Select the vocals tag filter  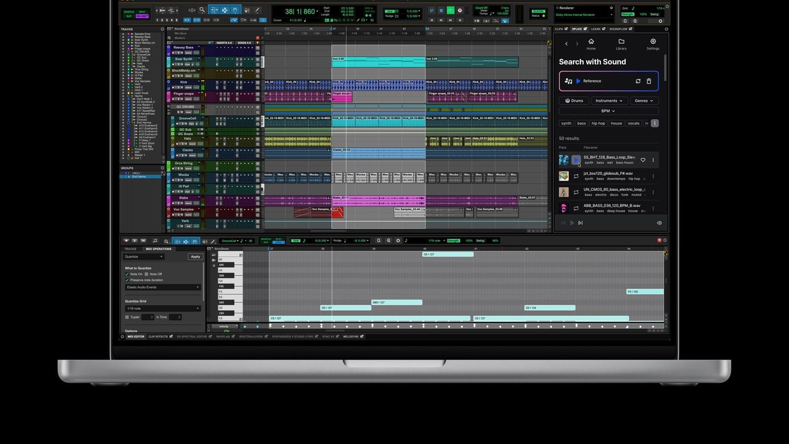pos(634,123)
